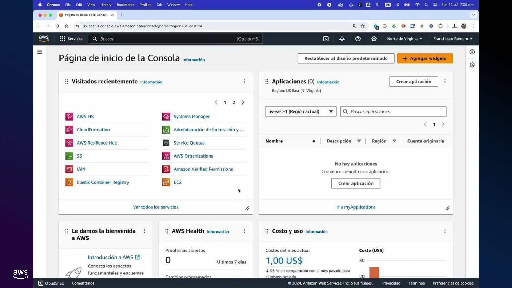Expand the Norte de Virginia region dropdown
The image size is (512, 288).
point(405,39)
